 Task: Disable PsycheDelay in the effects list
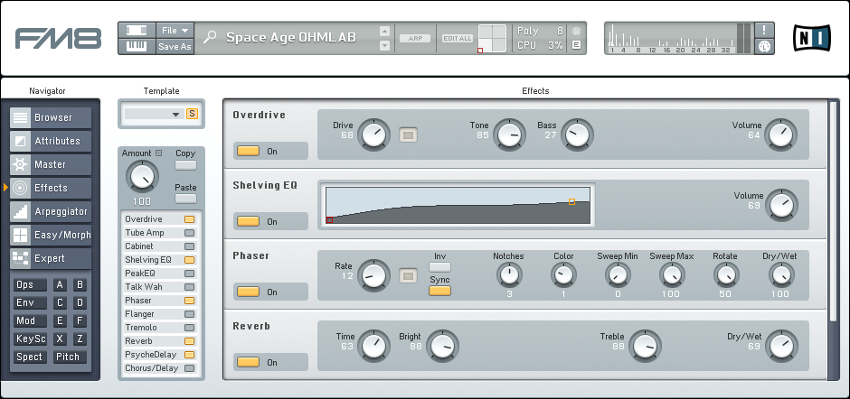click(189, 355)
